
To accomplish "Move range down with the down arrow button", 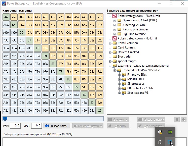I will coord(184,119).
